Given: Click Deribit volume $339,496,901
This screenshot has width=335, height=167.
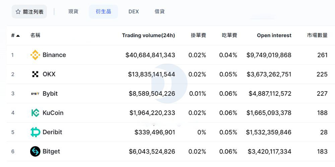Looking at the screenshot, I should [x=155, y=132].
